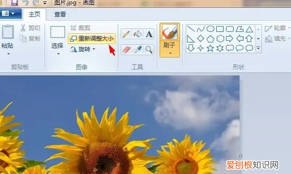The image size is (291, 174).
Task: Click the Undo arrow in quick access toolbar
Action: click(25, 3)
